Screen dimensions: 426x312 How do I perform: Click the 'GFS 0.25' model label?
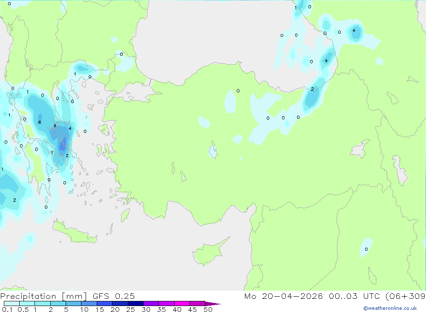click(114, 296)
